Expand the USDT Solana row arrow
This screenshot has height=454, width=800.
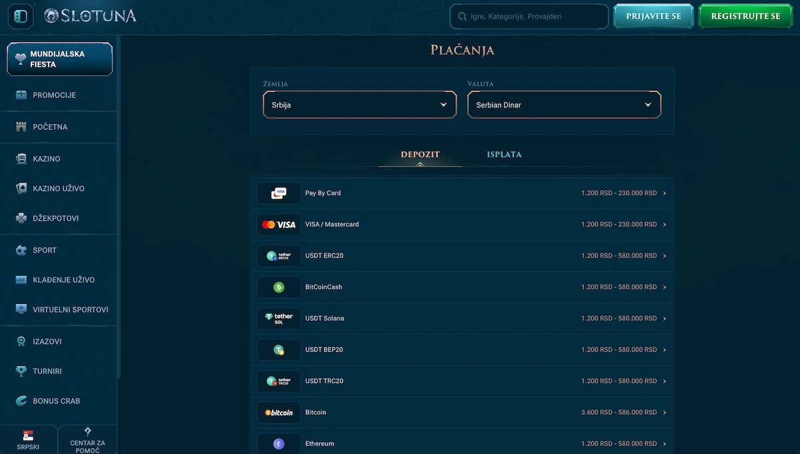(x=665, y=319)
